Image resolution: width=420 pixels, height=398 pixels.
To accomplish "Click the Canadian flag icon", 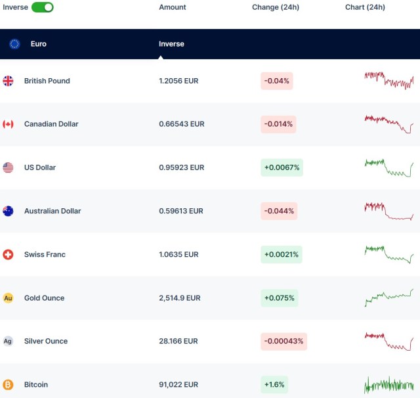I will point(8,124).
